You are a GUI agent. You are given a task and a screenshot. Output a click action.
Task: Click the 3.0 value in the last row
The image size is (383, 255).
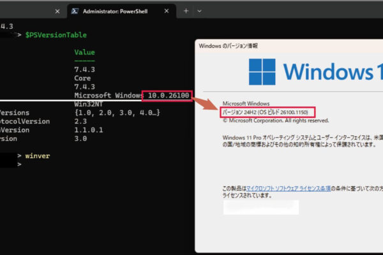click(x=80, y=138)
